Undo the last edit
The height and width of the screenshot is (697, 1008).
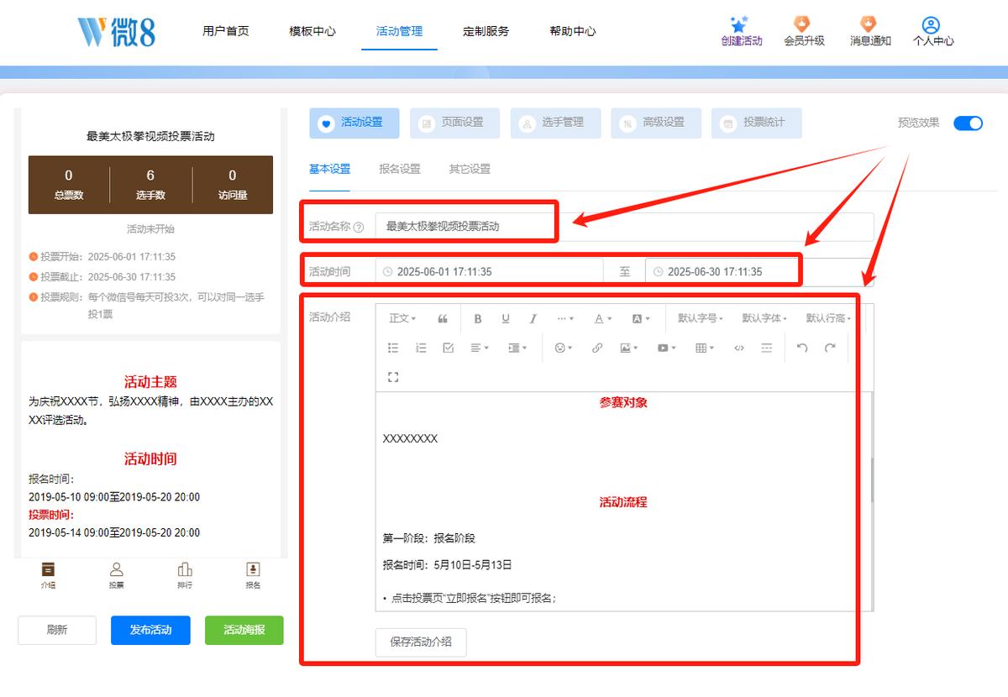pyautogui.click(x=802, y=348)
